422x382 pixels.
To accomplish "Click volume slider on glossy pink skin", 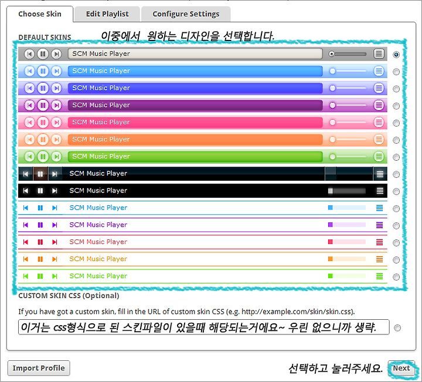I will 348,123.
